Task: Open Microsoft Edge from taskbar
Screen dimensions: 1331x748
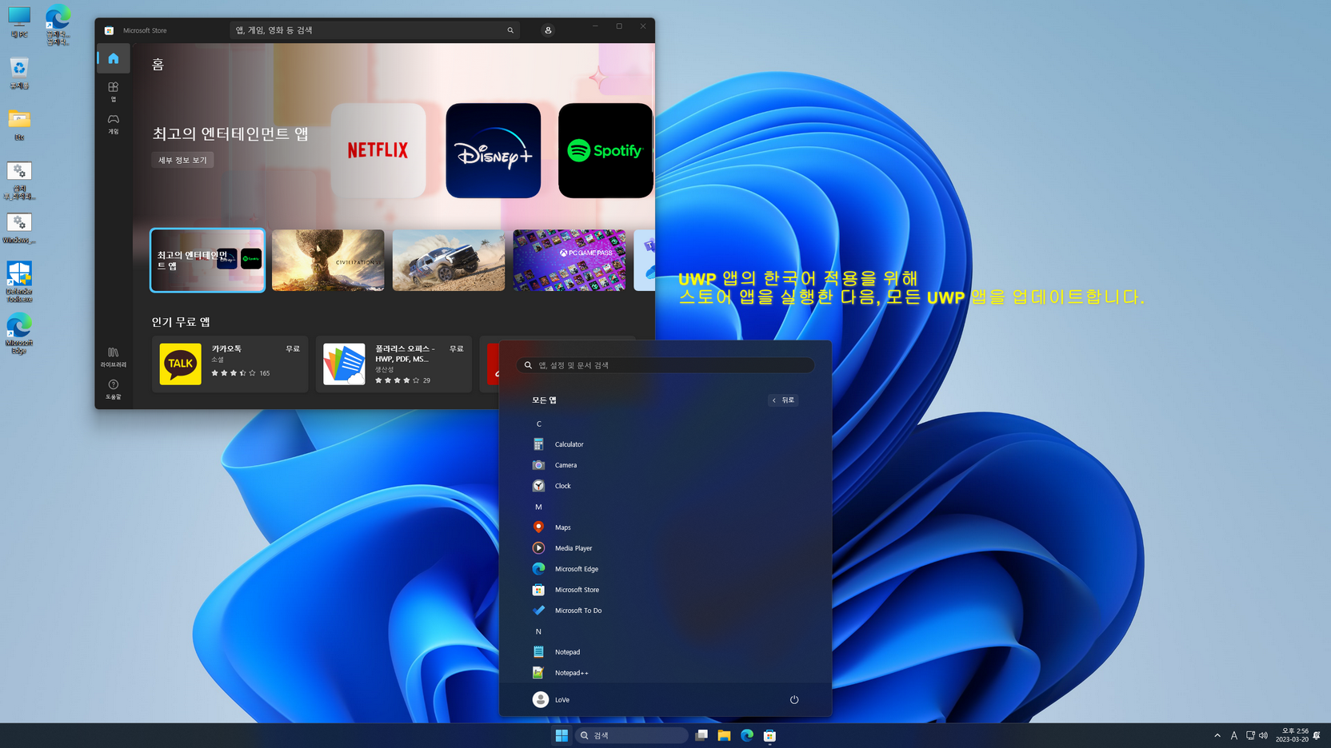Action: click(x=747, y=735)
